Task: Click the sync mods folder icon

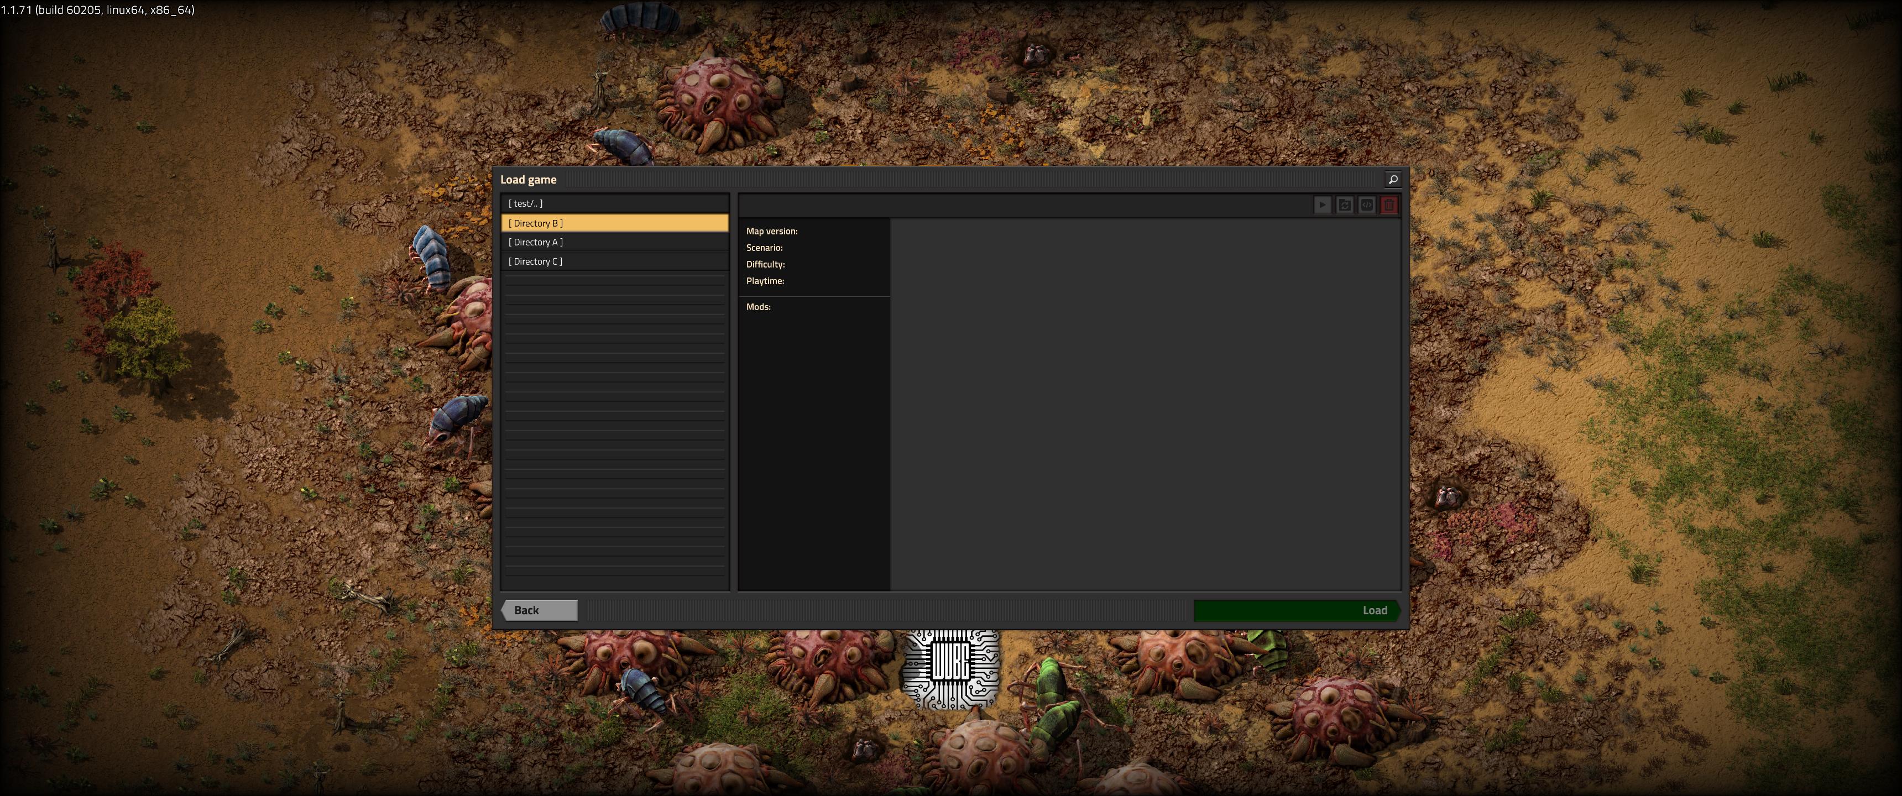Action: pos(1345,205)
